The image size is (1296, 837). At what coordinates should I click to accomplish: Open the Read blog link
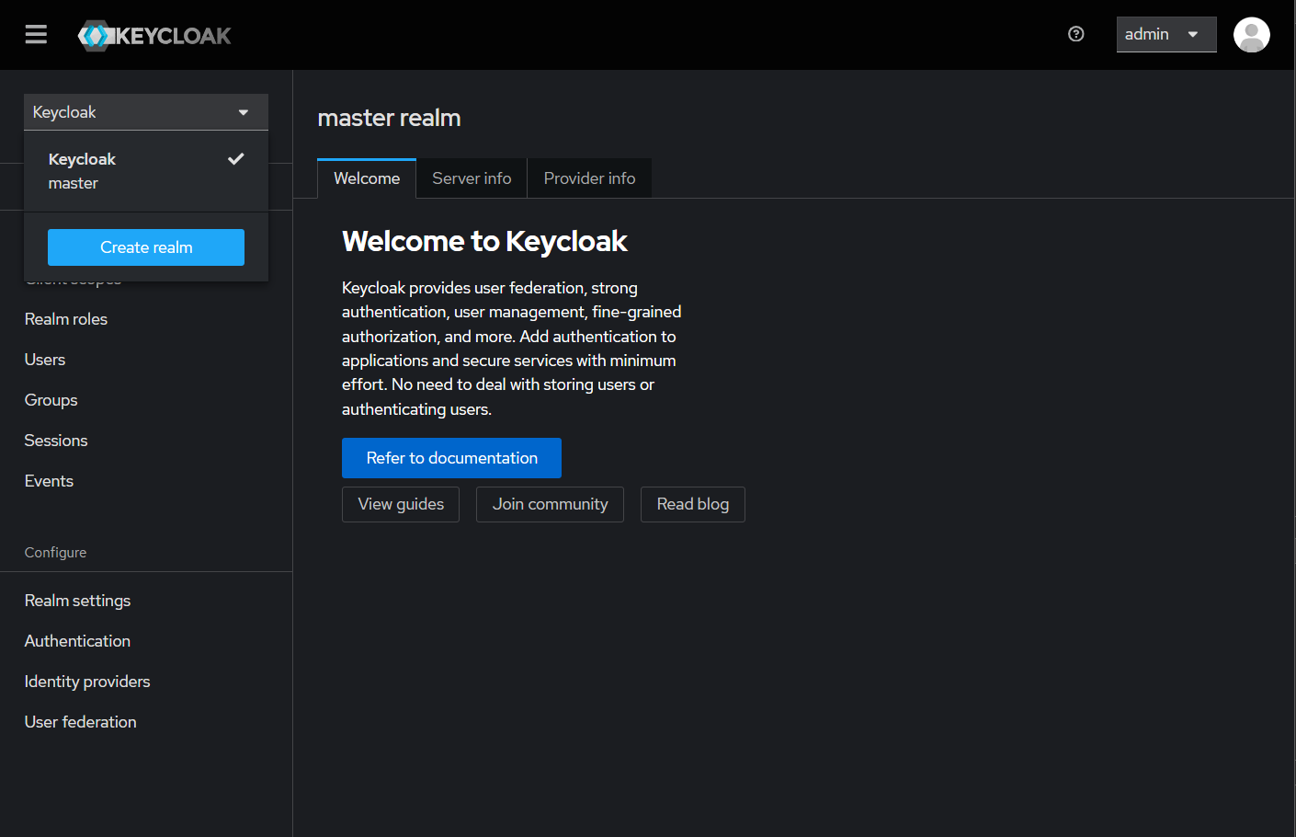[692, 504]
